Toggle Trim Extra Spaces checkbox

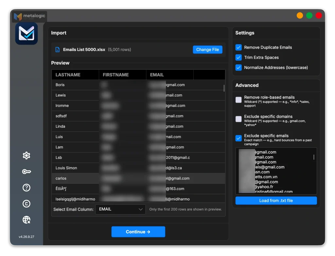click(238, 58)
